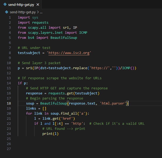This screenshot has height=158, width=162.
Task: Click the Python icon in the breadcrumb bar
Action: 7,12
